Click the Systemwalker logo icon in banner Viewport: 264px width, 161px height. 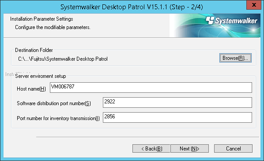click(x=210, y=20)
